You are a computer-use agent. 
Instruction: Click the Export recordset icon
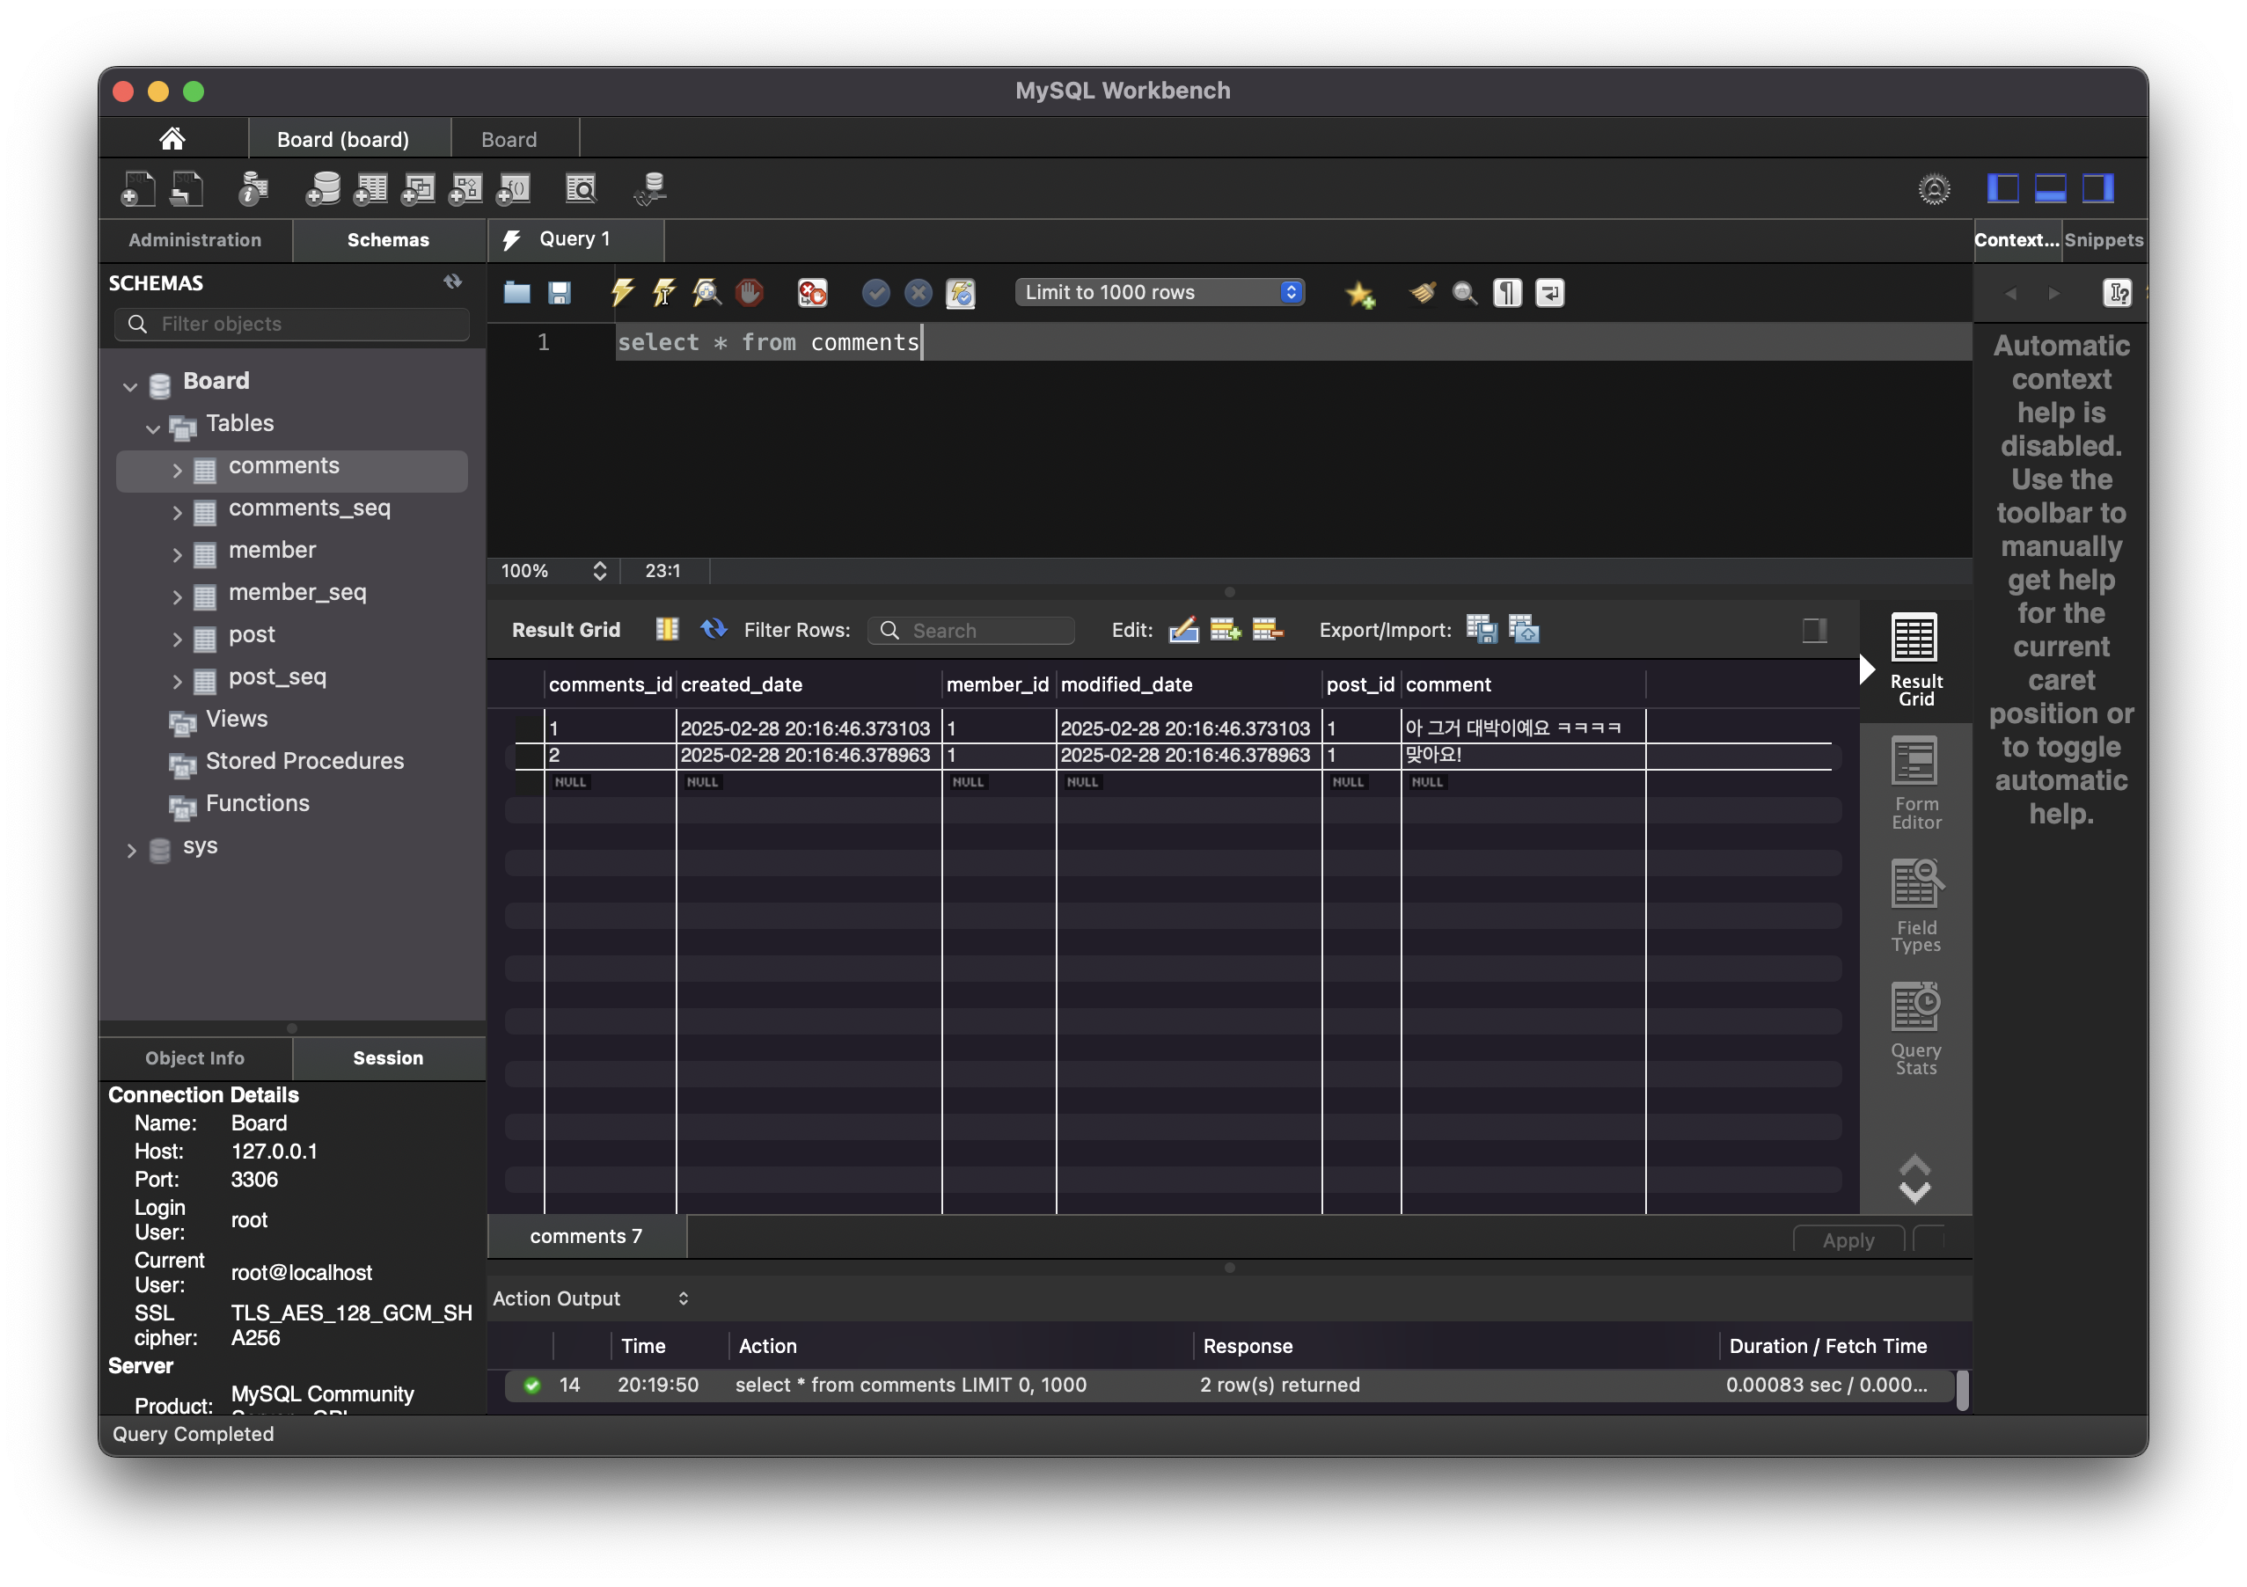[x=1481, y=629]
